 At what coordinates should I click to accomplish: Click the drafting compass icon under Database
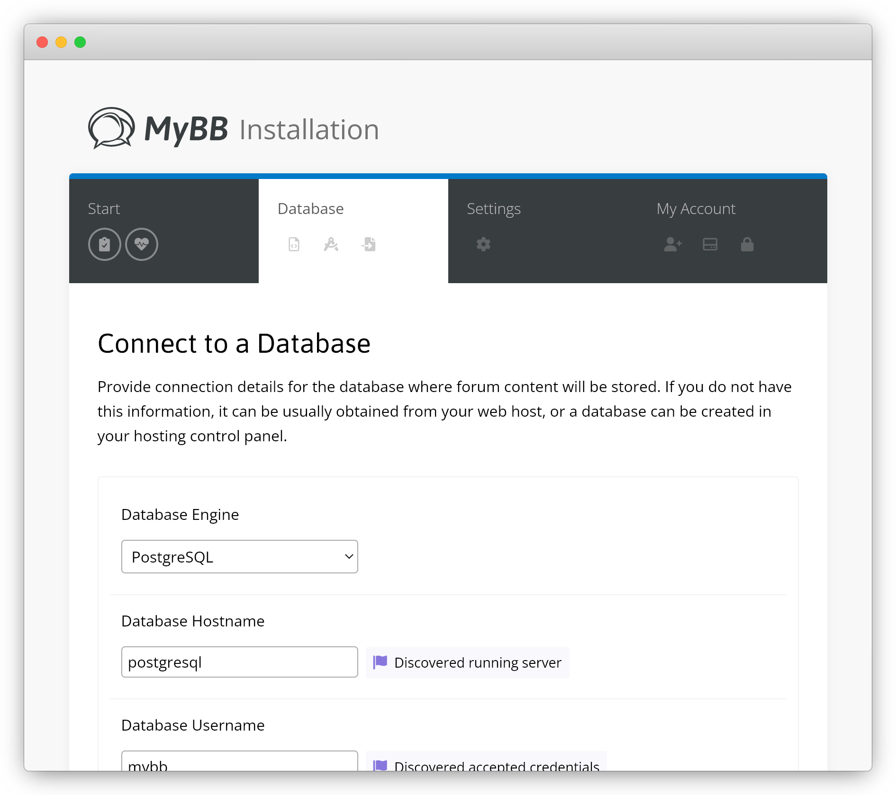point(331,244)
